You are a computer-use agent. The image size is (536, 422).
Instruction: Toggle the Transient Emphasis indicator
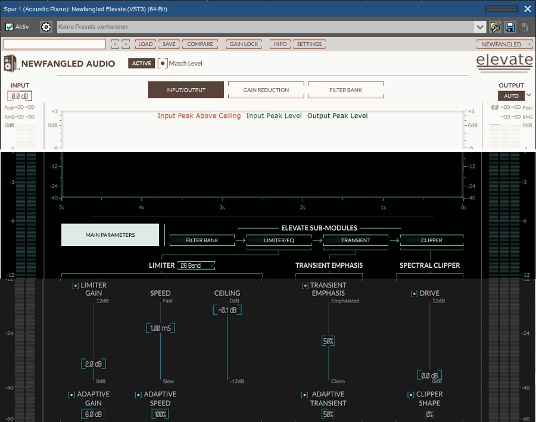click(x=305, y=285)
